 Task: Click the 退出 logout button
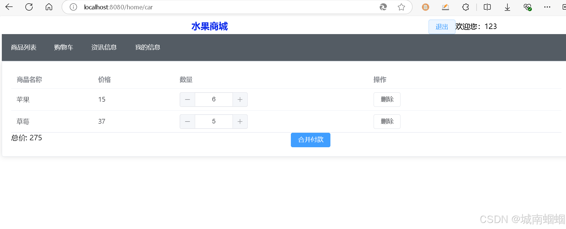coord(442,27)
